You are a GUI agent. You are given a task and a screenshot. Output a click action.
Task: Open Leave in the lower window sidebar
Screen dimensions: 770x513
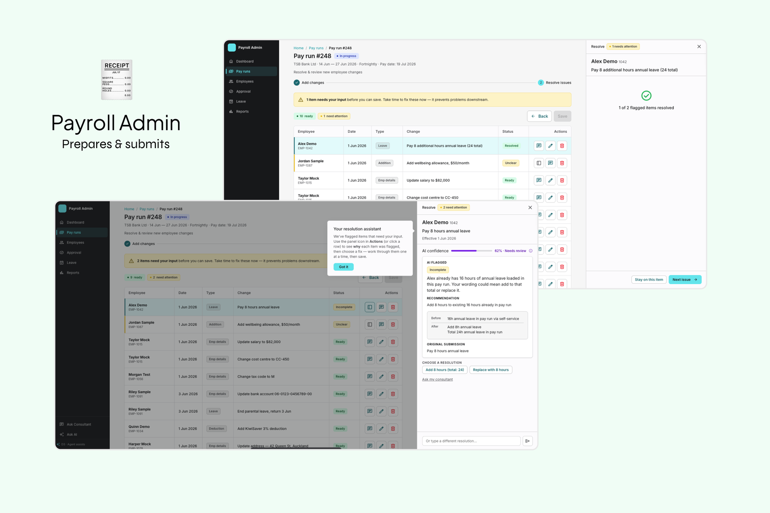[x=82, y=263]
